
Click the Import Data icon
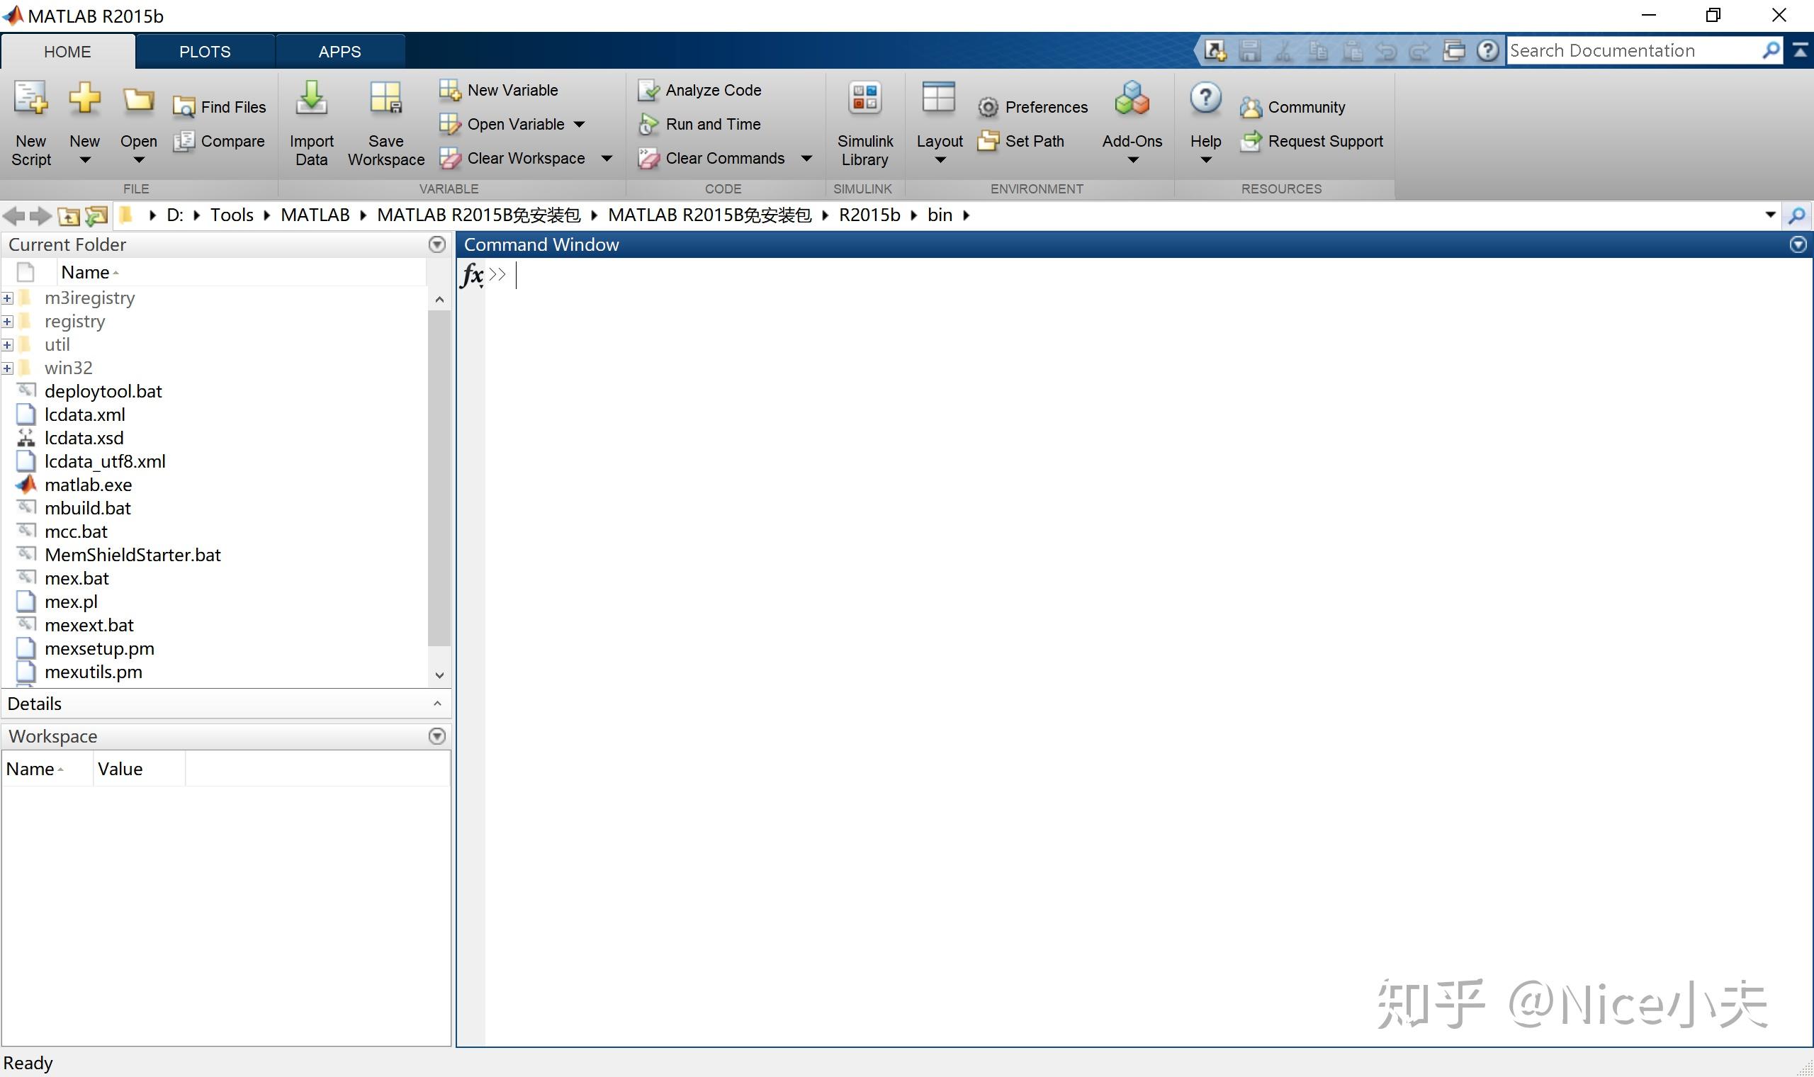tap(311, 98)
